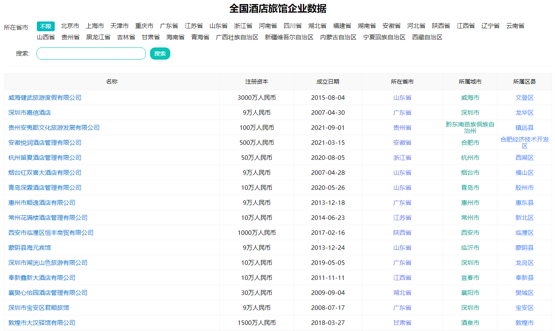555x331 pixels.
Task: Open district link 胶州市
Action: tap(525, 188)
